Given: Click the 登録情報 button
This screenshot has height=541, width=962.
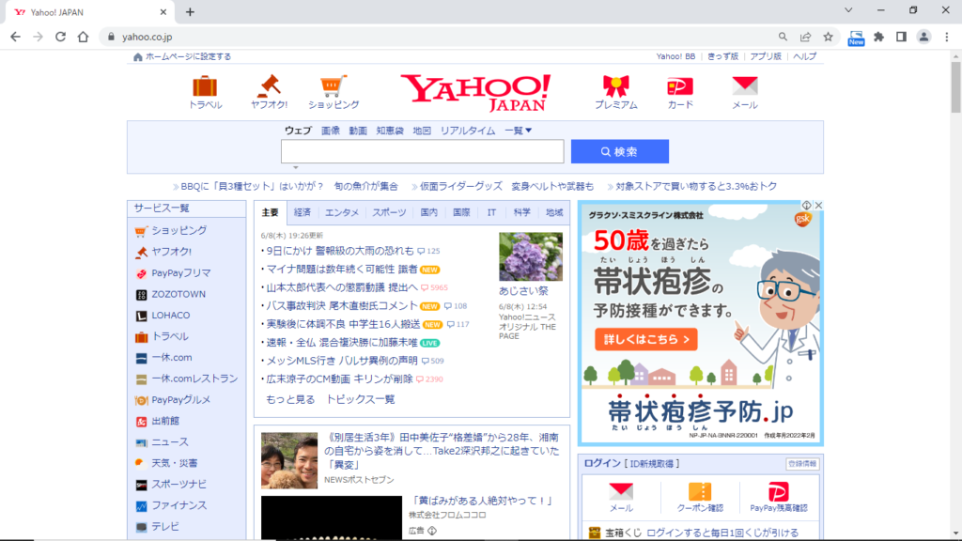Looking at the screenshot, I should coord(802,464).
